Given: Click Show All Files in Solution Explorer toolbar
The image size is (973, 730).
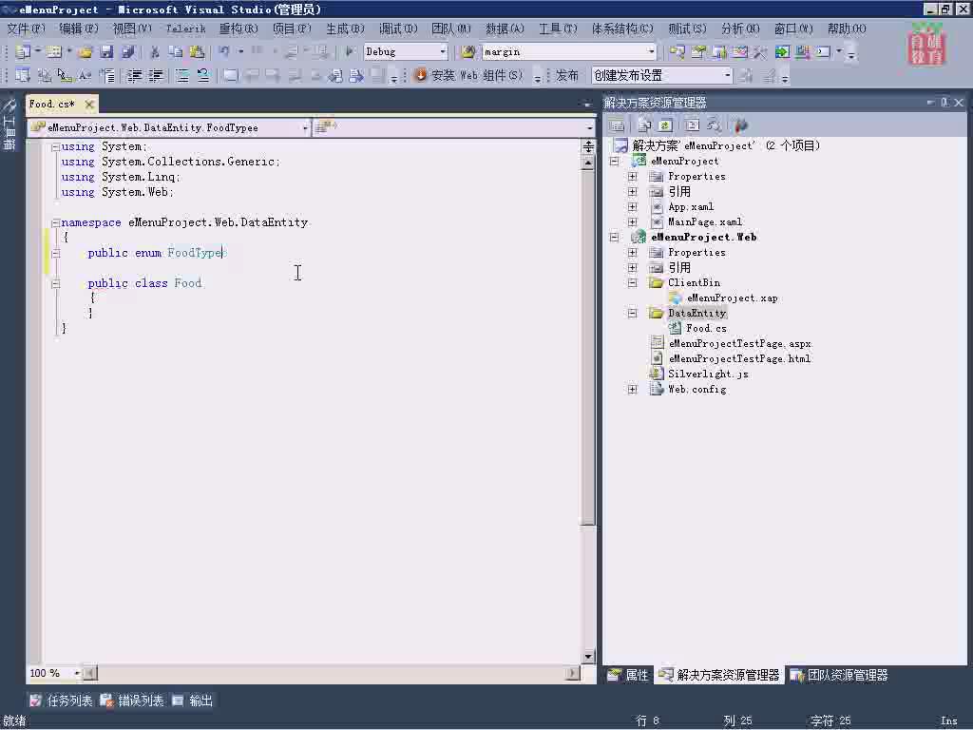Looking at the screenshot, I should [x=644, y=125].
